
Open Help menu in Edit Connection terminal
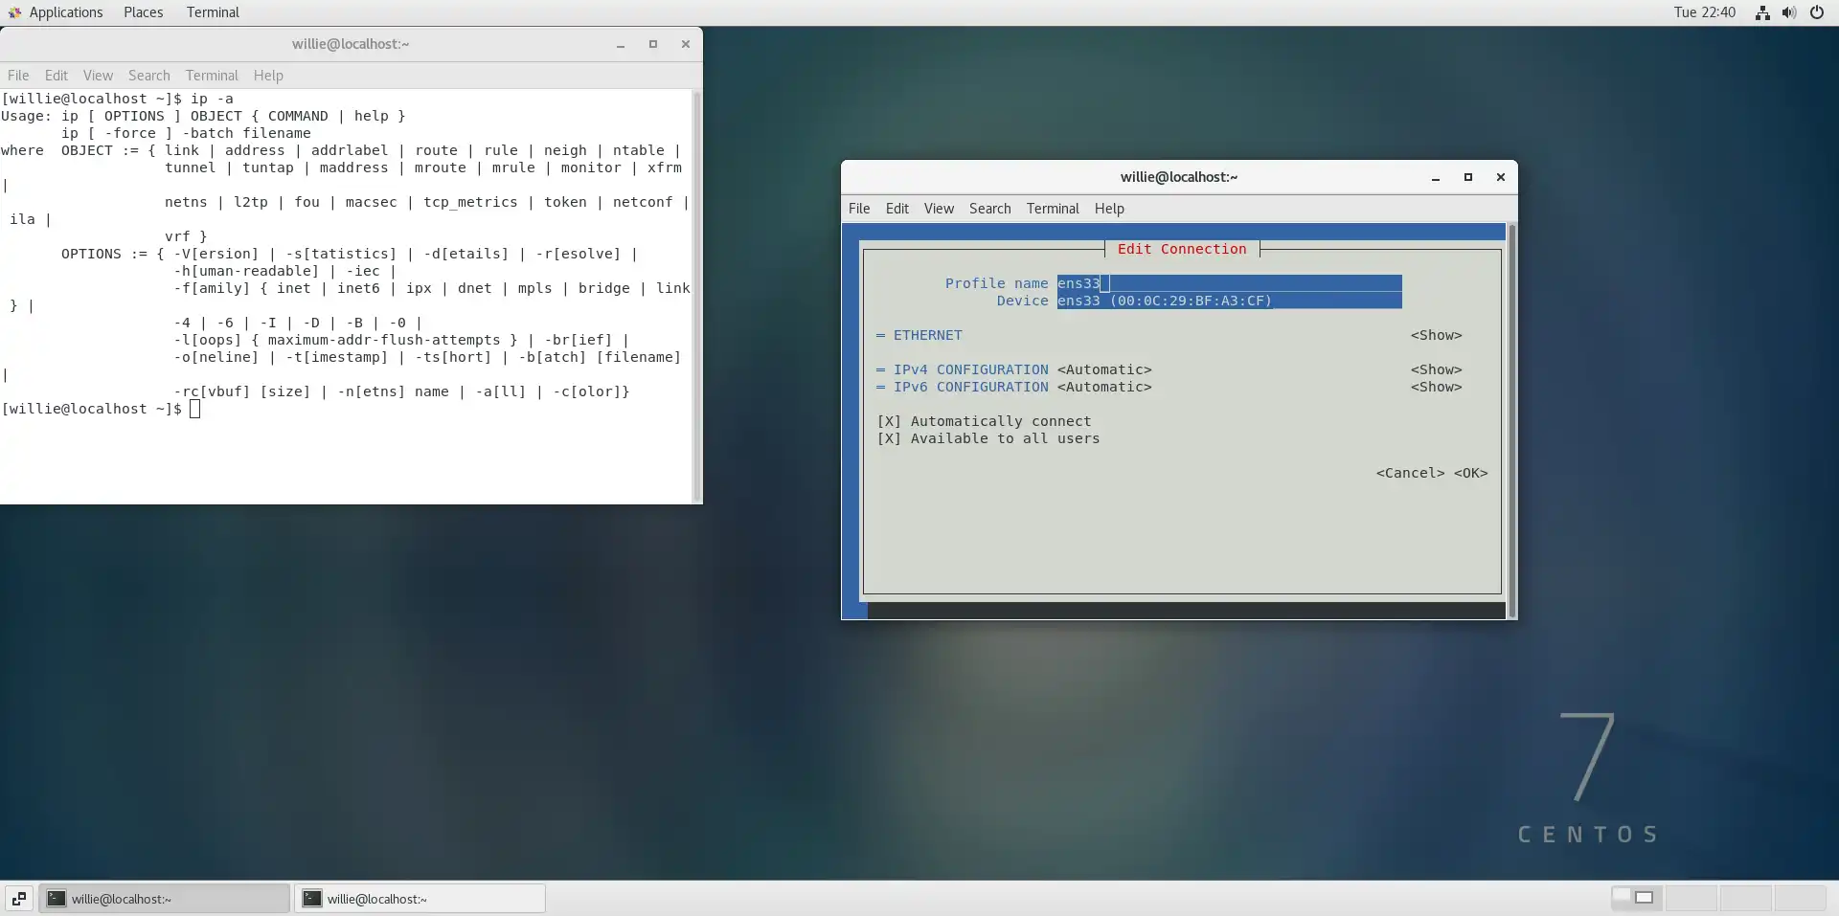click(1109, 209)
